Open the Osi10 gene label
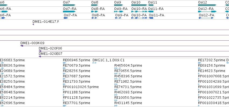 point(136,2)
